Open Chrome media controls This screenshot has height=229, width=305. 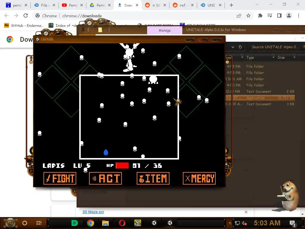tap(270, 16)
